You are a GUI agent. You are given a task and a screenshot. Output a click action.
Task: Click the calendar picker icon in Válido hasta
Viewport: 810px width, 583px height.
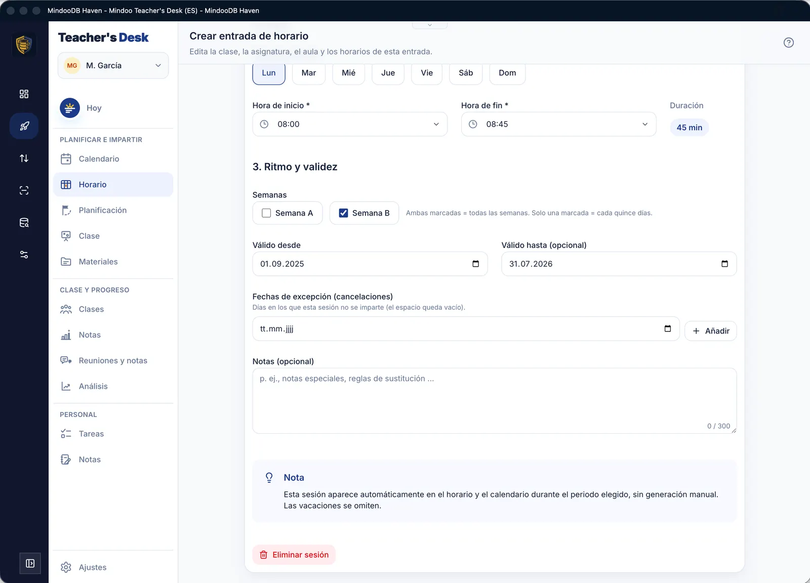pyautogui.click(x=724, y=264)
